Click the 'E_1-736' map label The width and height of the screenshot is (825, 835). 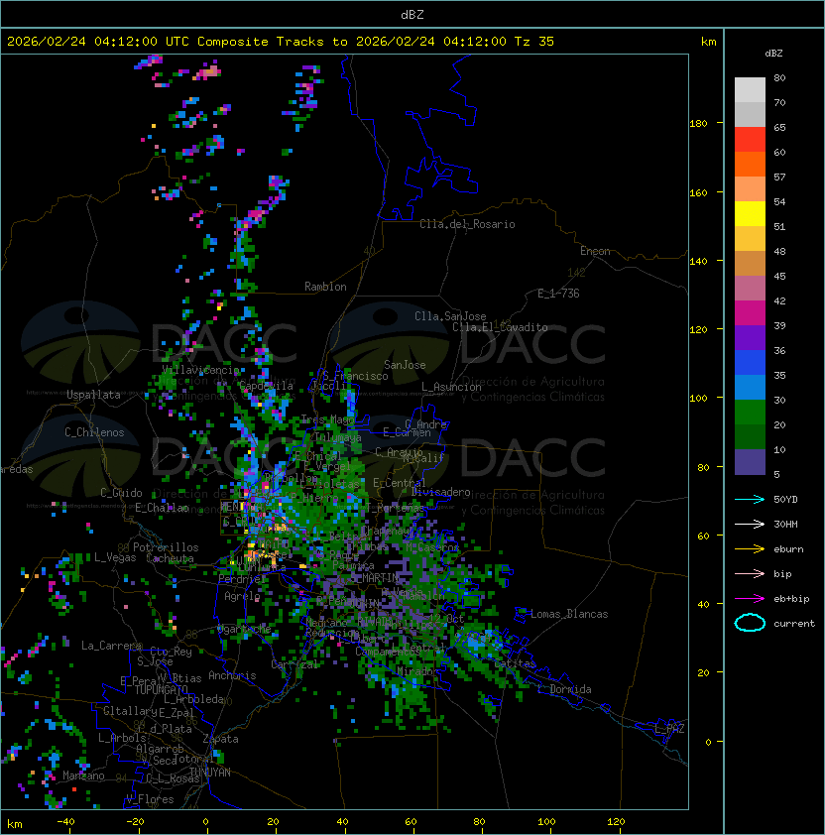pos(558,294)
